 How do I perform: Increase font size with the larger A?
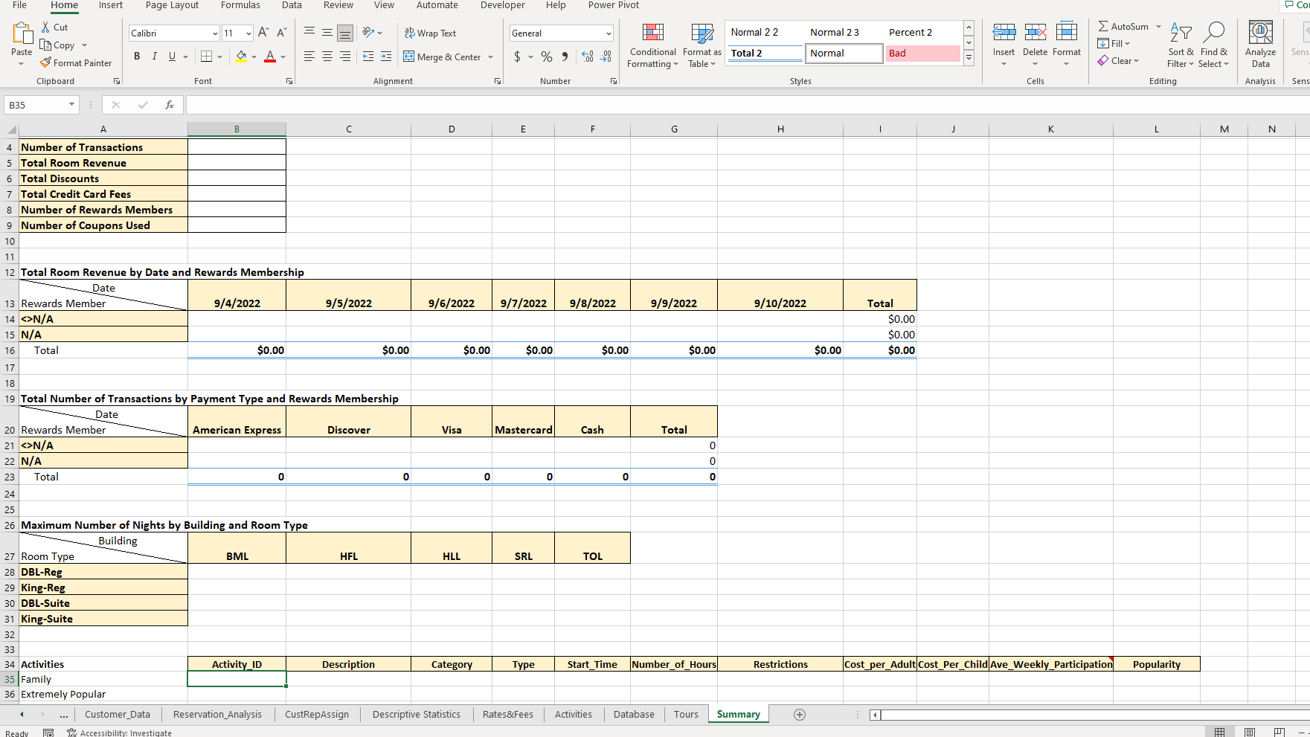click(263, 33)
